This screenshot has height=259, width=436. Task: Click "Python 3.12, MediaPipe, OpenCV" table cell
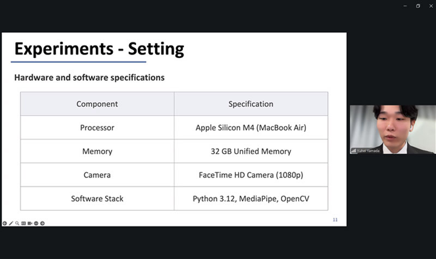point(251,198)
